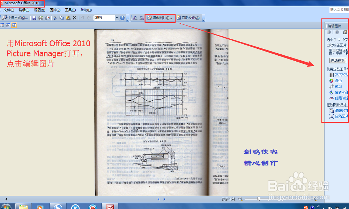
Task: Open the 视图(V) menu
Action: tap(39, 10)
